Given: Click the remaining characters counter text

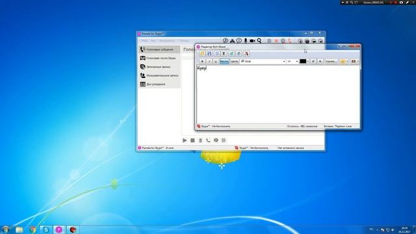Looking at the screenshot, I should click(x=302, y=126).
